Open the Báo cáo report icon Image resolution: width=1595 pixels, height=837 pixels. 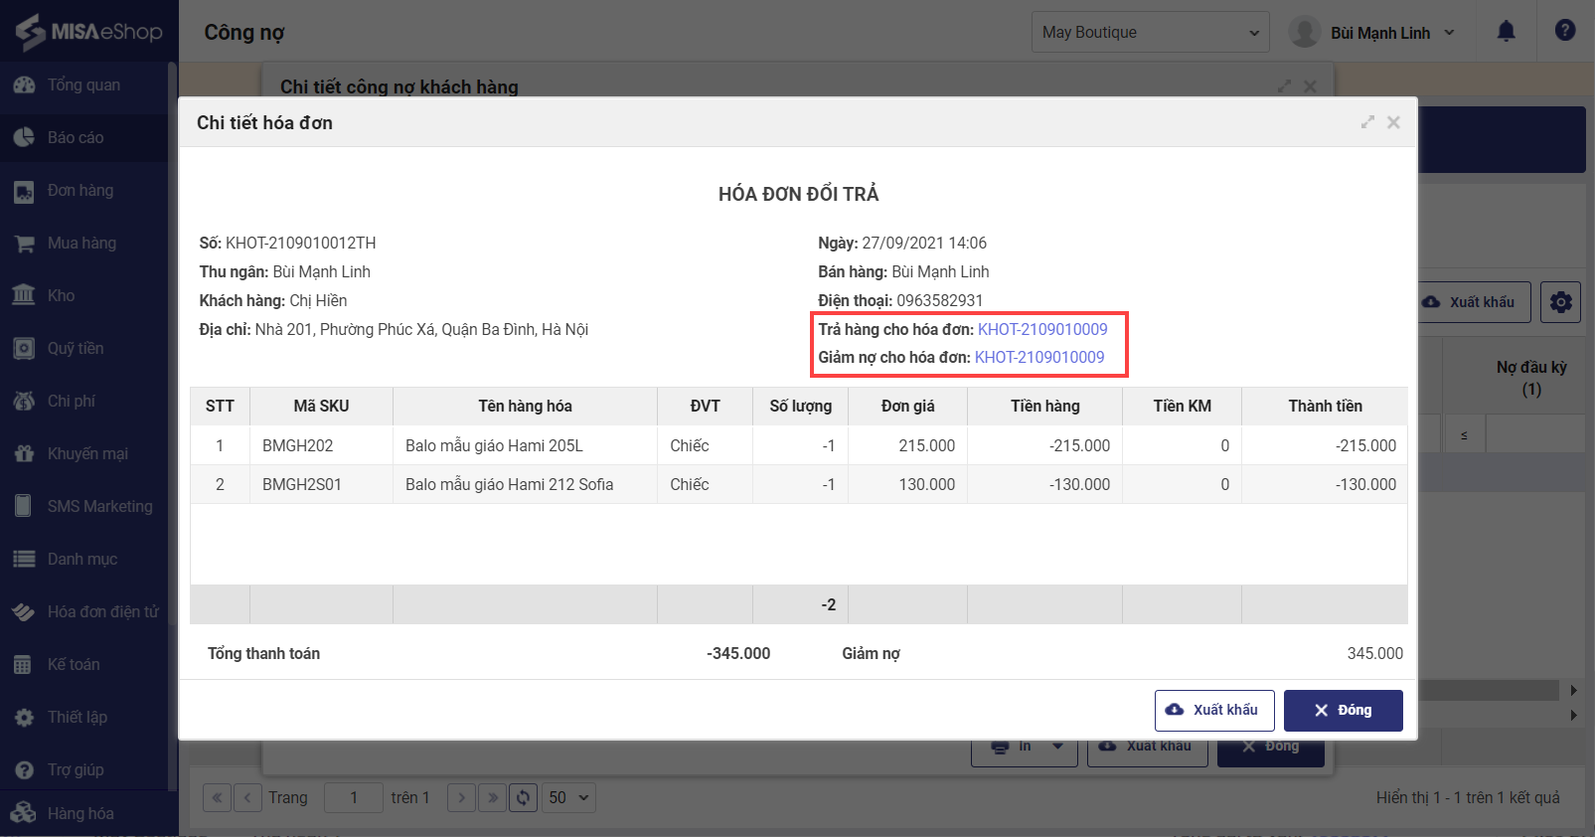(x=24, y=137)
